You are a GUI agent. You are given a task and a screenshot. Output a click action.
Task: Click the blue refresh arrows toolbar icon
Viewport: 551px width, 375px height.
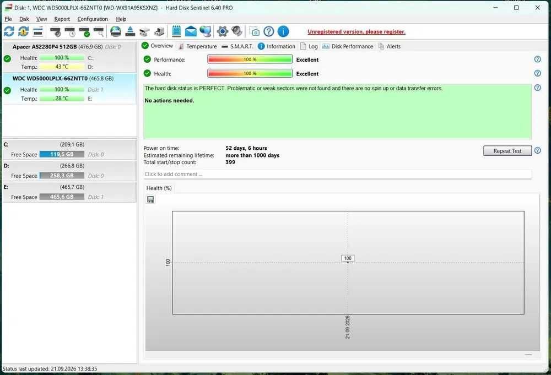(9, 31)
